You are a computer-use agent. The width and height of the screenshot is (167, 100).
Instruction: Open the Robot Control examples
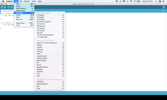50,58
